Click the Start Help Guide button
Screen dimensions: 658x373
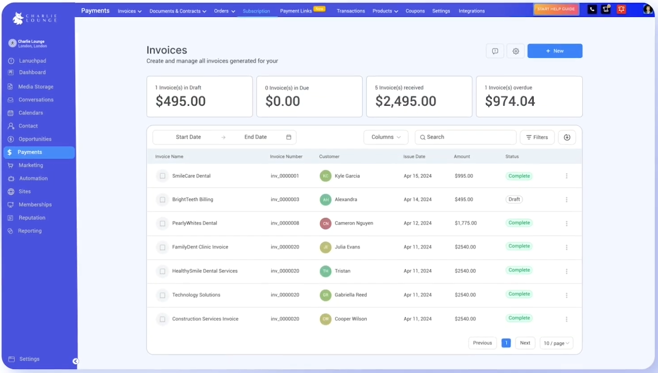tap(556, 9)
